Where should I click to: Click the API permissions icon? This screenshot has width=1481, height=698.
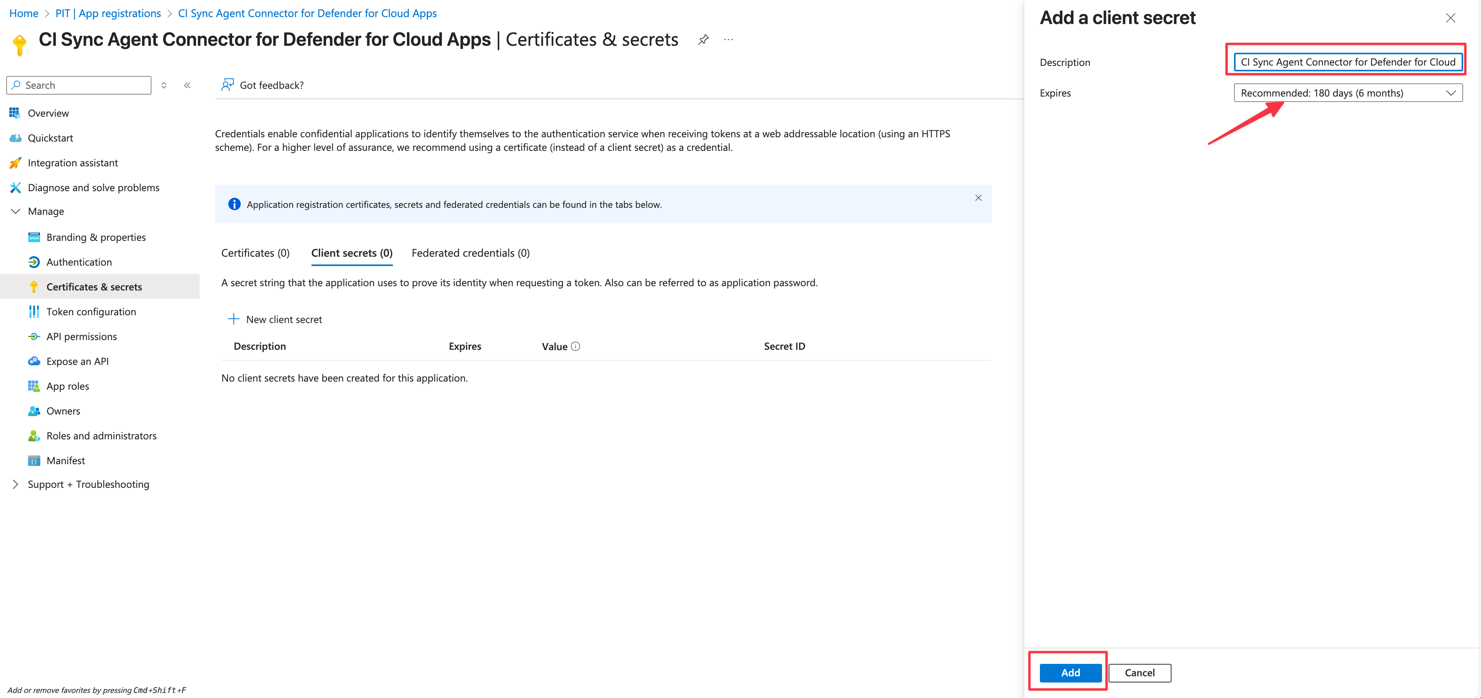34,336
